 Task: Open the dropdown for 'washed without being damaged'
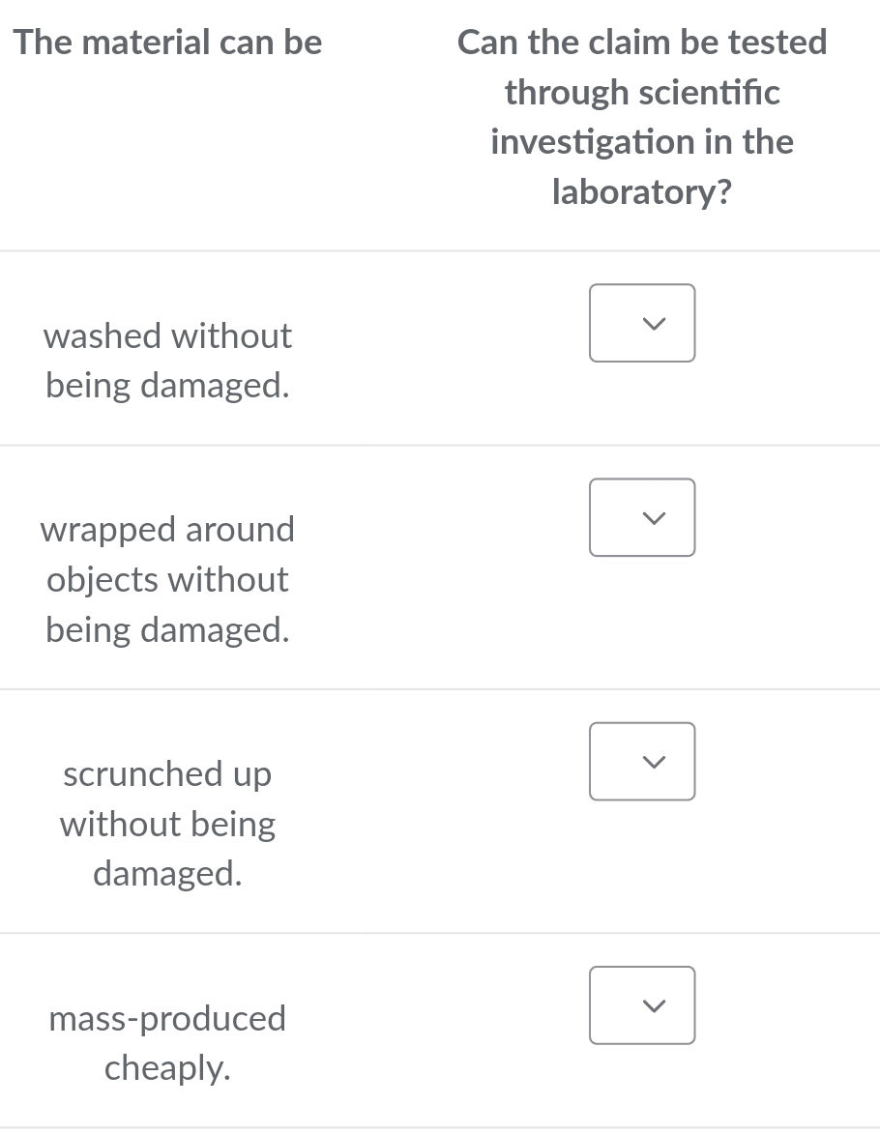641,323
